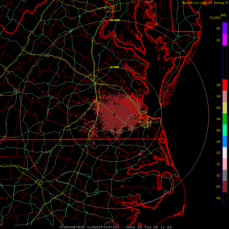
Task: Click the RA mint green legend swatch
Action: pyautogui.click(x=225, y=130)
